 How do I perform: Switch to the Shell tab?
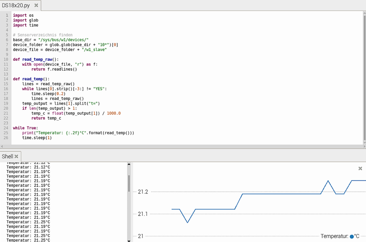pos(7,156)
